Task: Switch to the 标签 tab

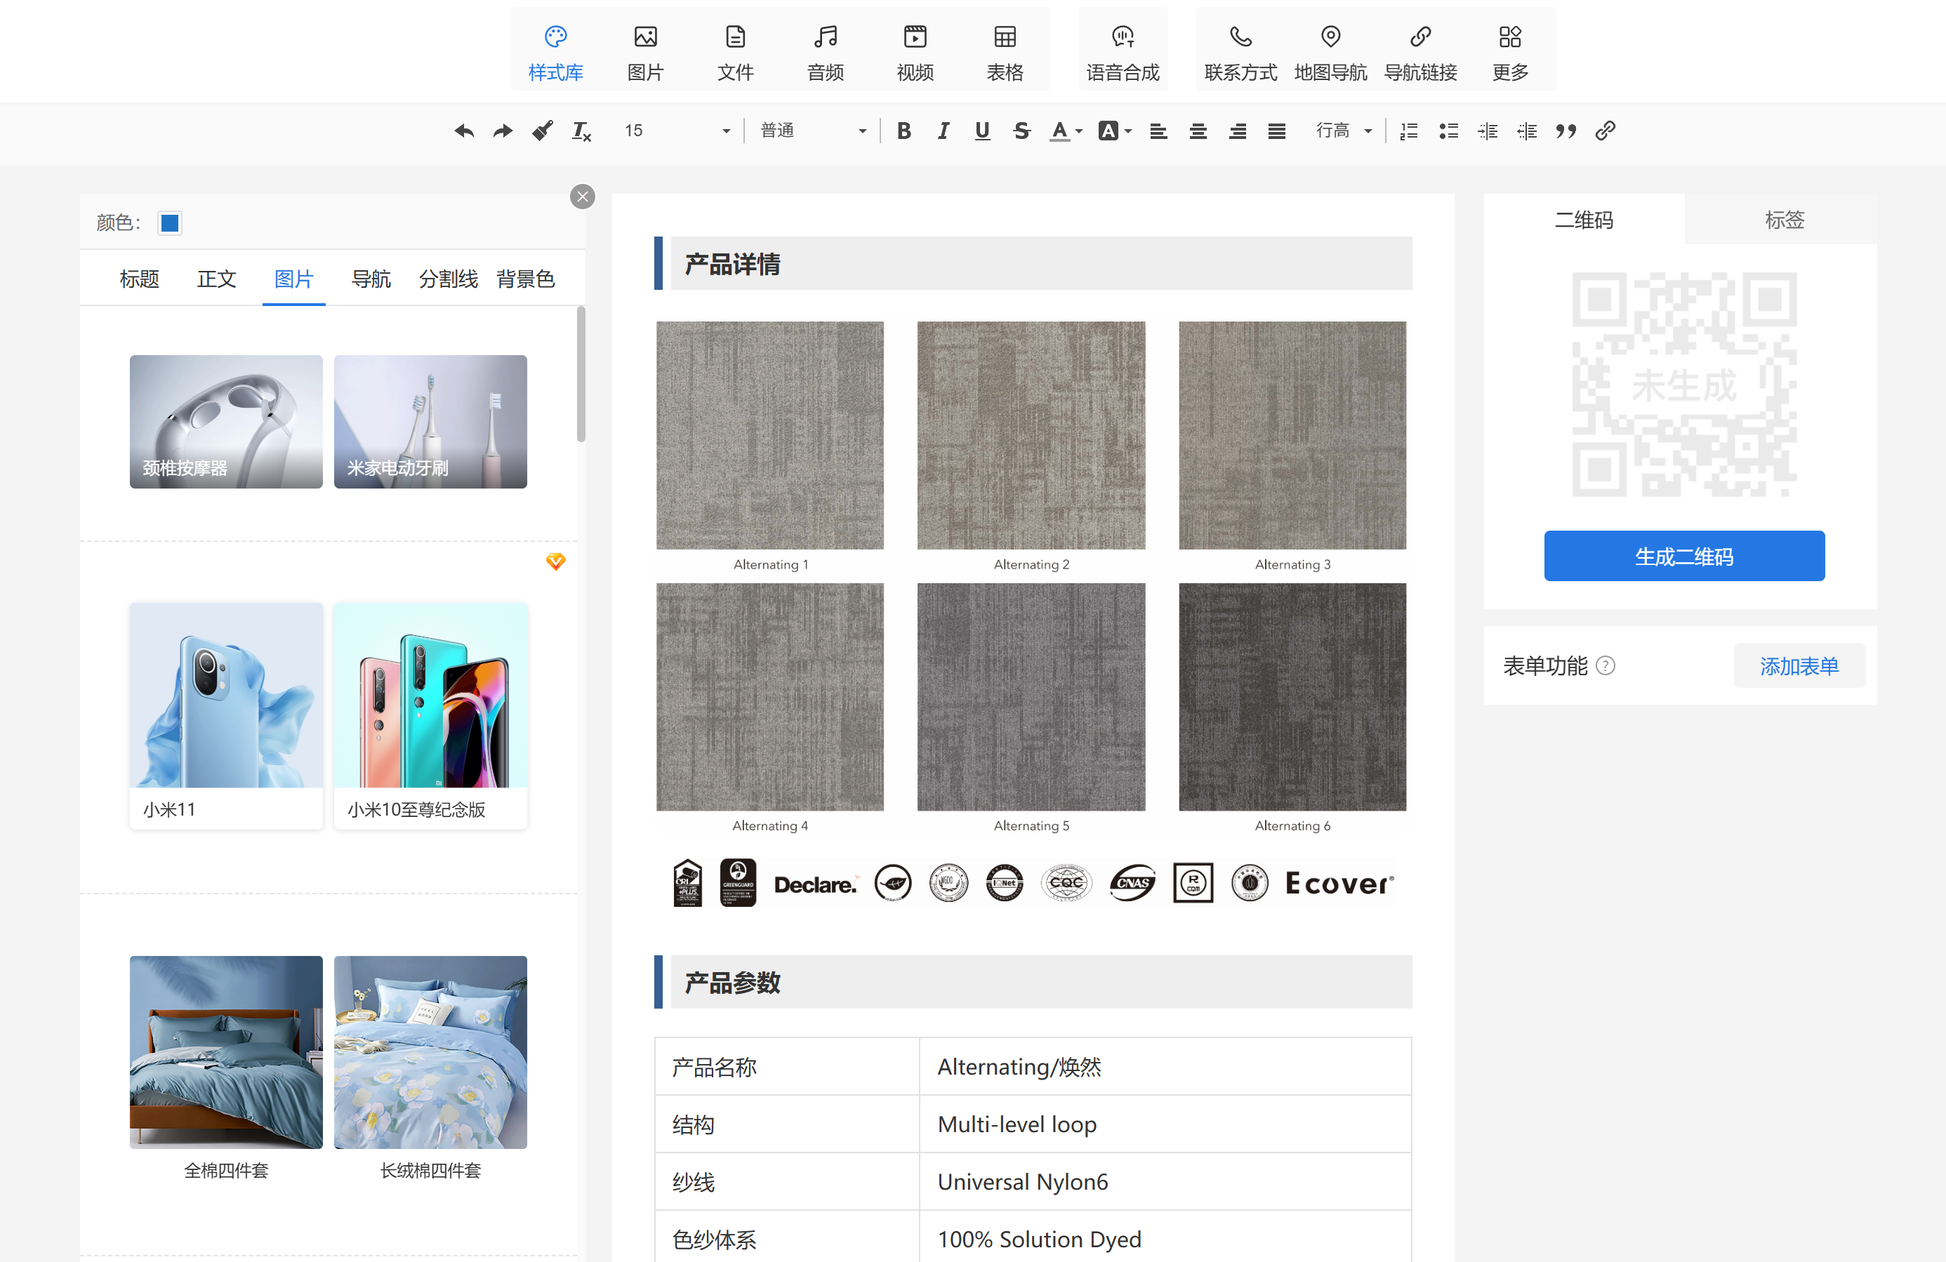Action: click(1783, 220)
